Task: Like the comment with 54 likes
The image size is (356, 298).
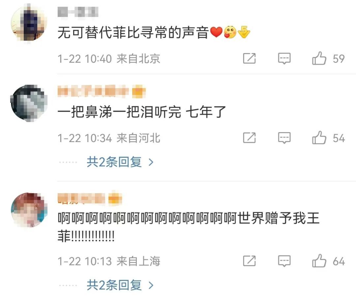Action: 319,138
